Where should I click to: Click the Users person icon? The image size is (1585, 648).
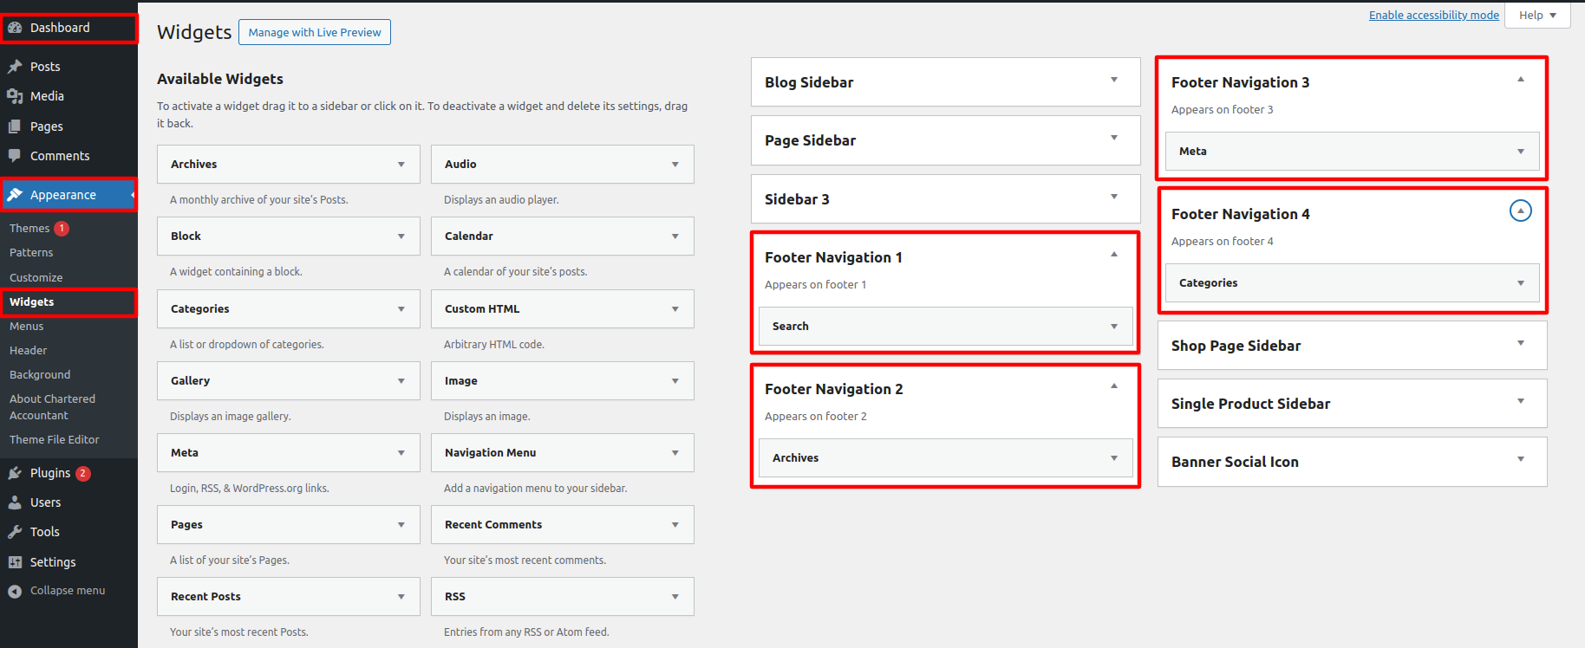[15, 502]
